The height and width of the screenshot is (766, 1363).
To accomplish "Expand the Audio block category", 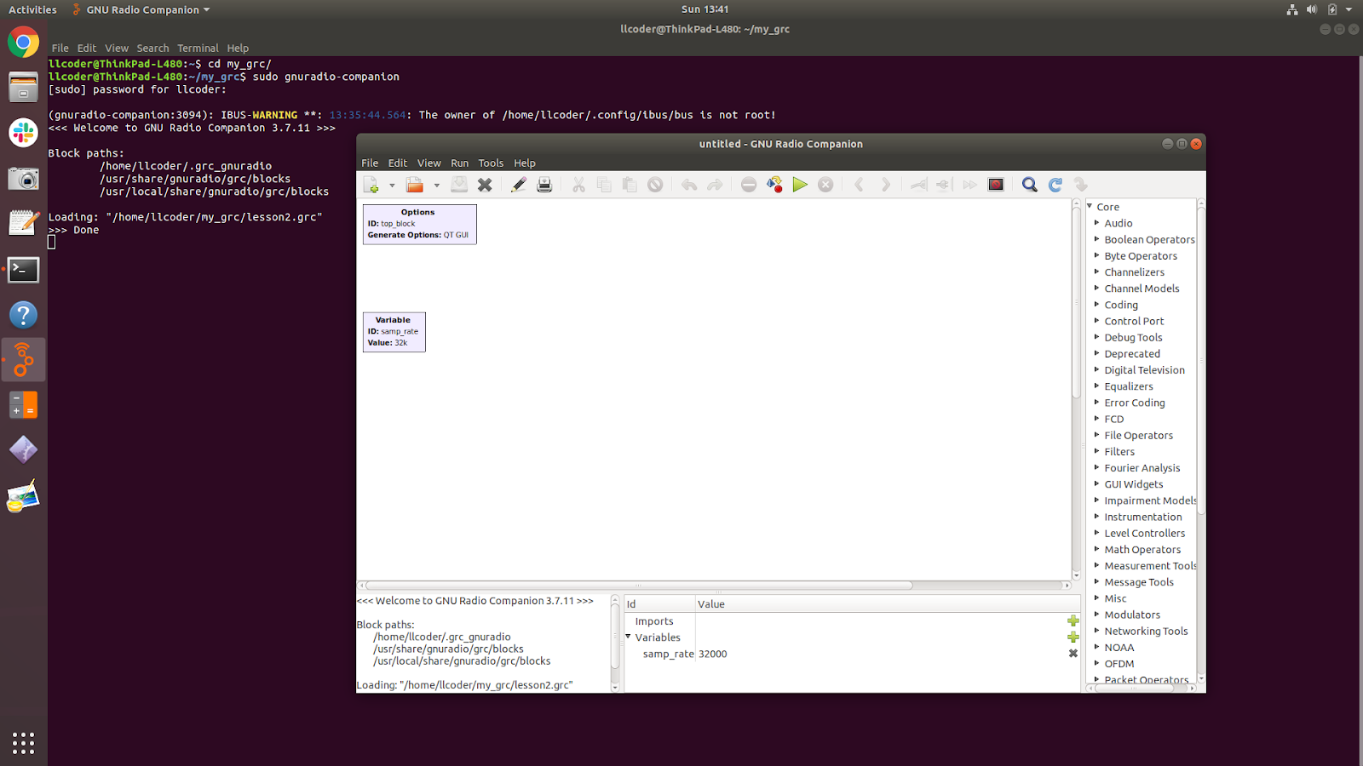I will (1097, 223).
